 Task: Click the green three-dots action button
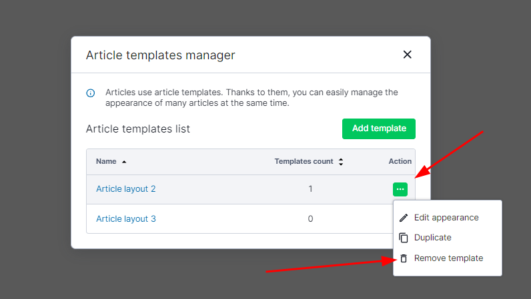(x=400, y=189)
